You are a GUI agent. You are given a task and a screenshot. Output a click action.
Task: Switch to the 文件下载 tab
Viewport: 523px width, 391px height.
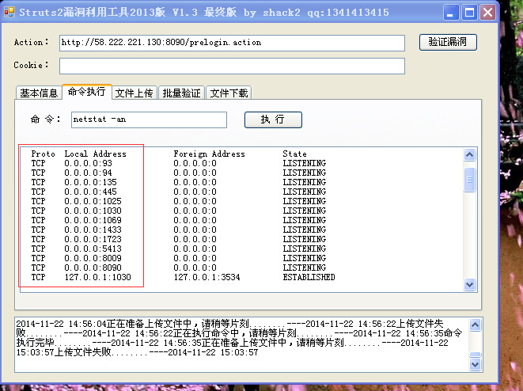click(x=229, y=93)
